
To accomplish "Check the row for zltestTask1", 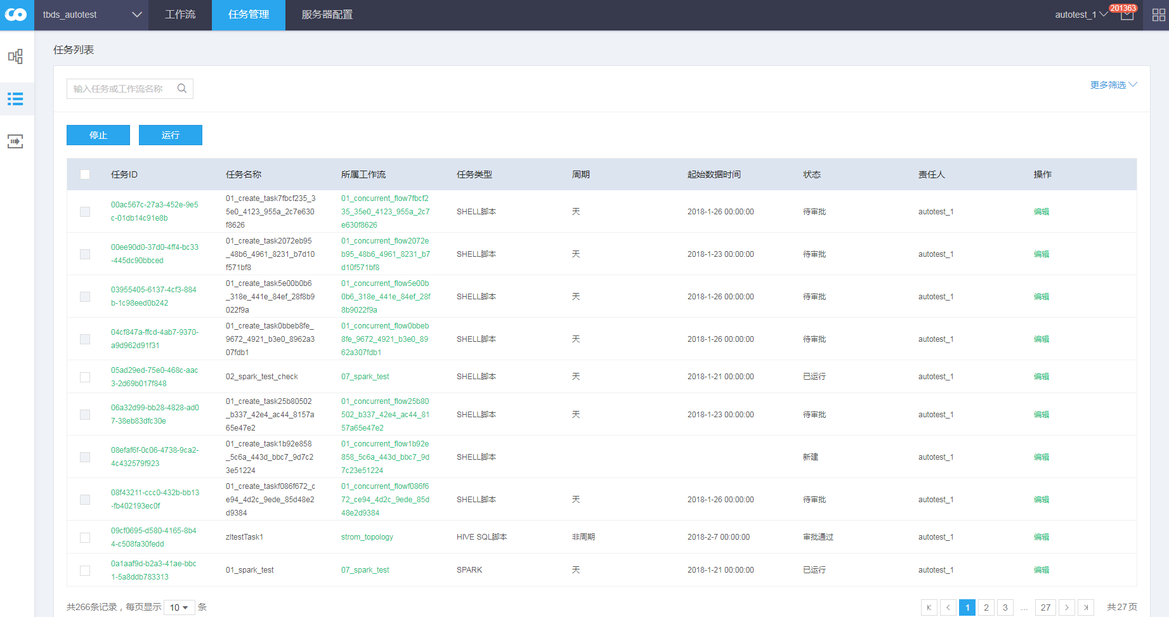I will coord(85,538).
